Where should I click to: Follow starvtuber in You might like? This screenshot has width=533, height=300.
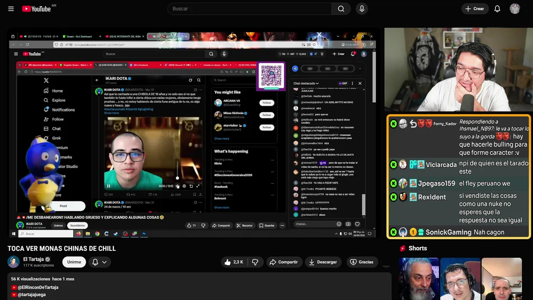pos(266,127)
